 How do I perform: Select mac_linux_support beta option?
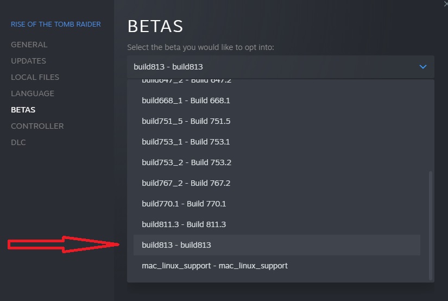coord(276,266)
